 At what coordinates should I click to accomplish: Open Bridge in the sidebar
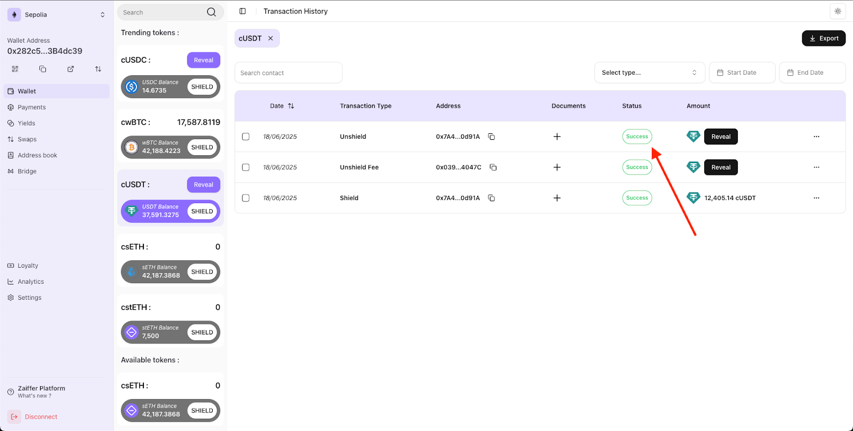(57, 171)
